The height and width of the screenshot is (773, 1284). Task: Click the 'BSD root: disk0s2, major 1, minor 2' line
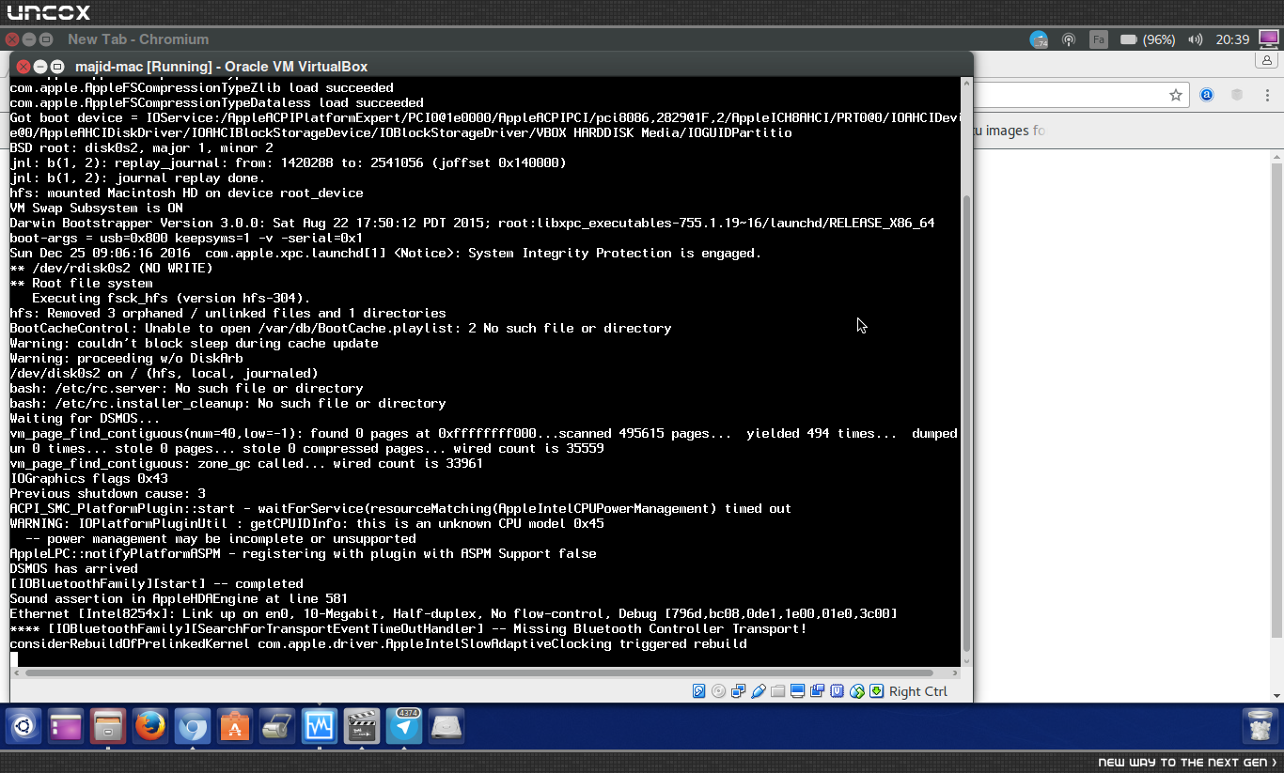(141, 147)
